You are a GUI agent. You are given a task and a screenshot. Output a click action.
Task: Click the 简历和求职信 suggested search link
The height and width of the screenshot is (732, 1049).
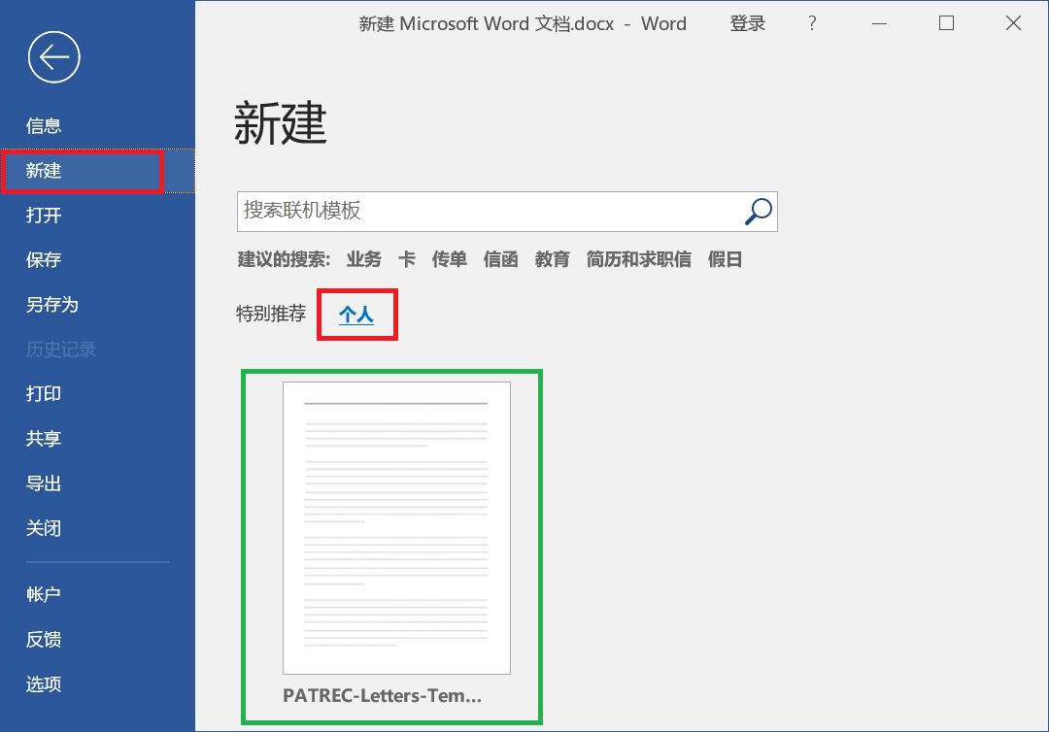point(638,259)
